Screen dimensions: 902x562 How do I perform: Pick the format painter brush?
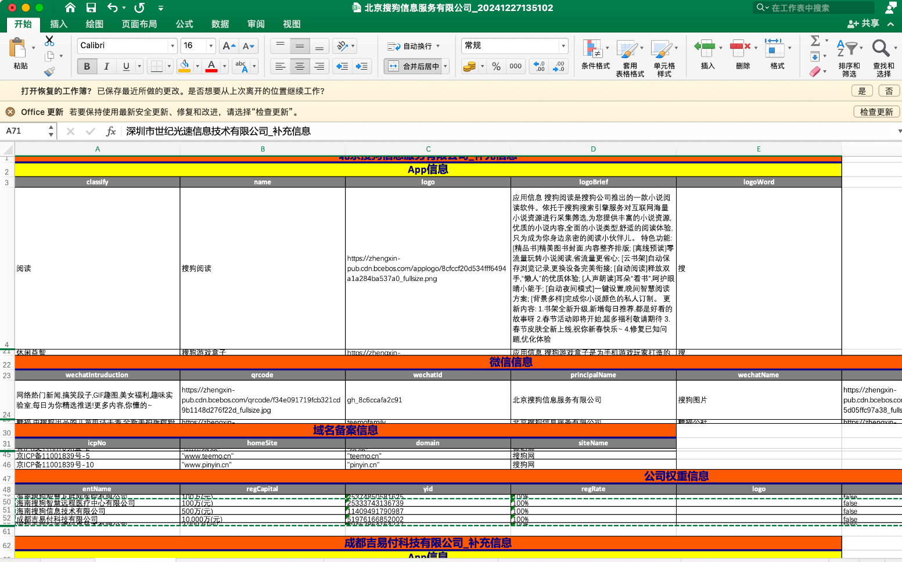tap(49, 71)
